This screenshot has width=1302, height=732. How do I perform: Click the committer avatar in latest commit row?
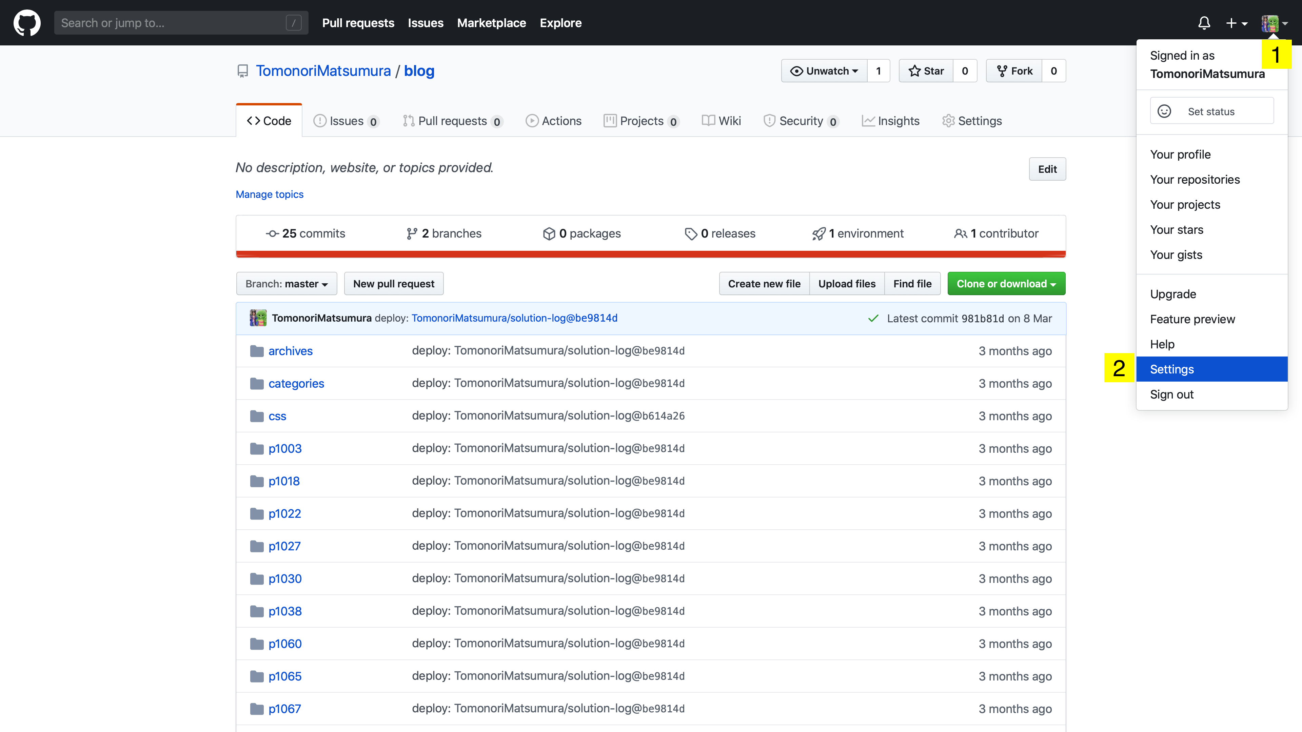click(x=258, y=318)
